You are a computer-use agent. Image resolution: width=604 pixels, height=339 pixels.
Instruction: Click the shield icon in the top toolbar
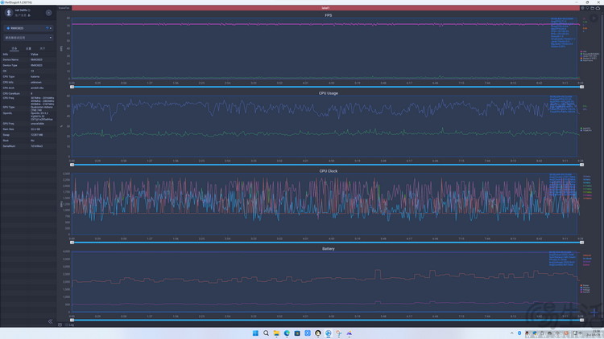[582, 8]
